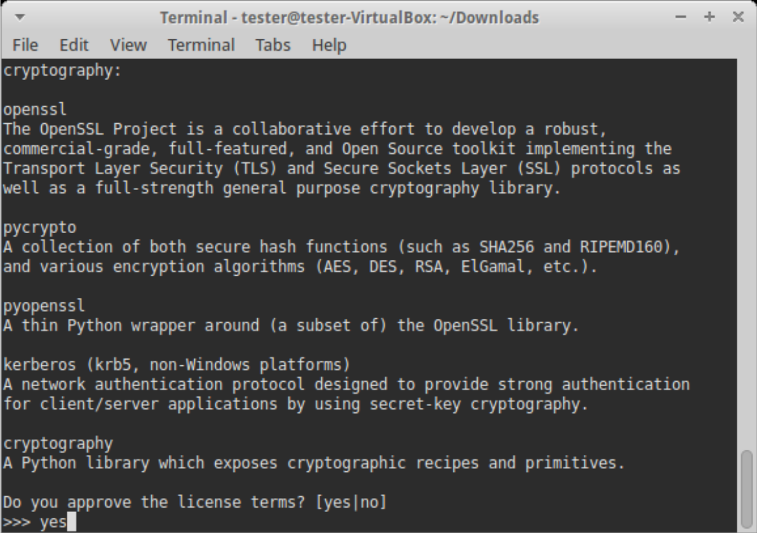Click the 'pyopenssl' heading line
The image size is (757, 533).
click(x=43, y=306)
